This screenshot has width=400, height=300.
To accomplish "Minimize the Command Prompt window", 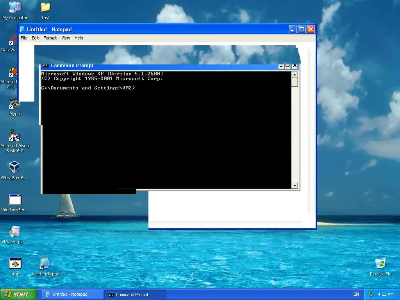I will click(x=281, y=66).
